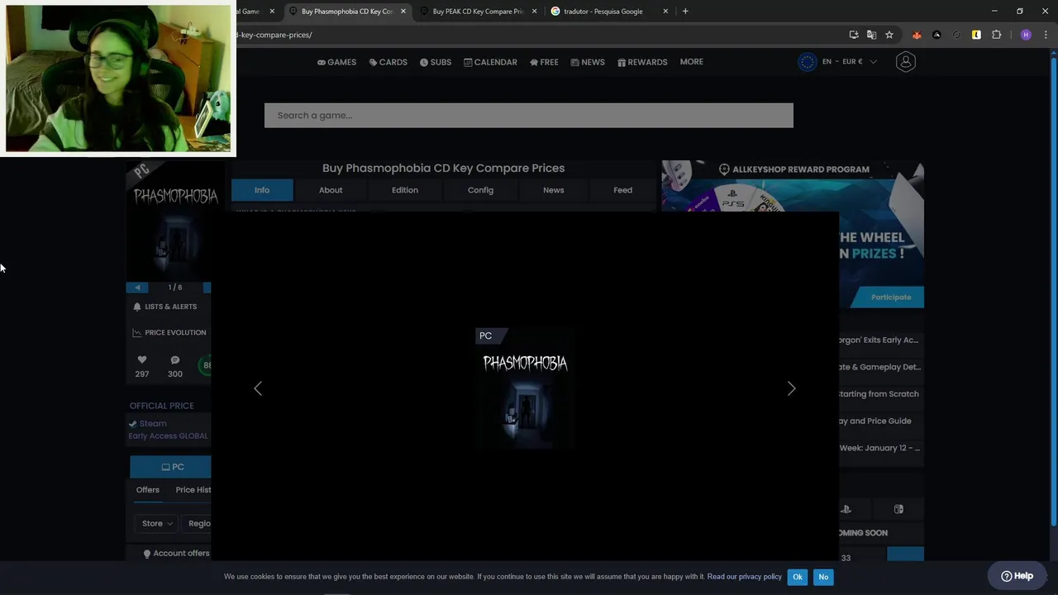Accept cookies with Ok
The width and height of the screenshot is (1058, 595).
point(798,577)
